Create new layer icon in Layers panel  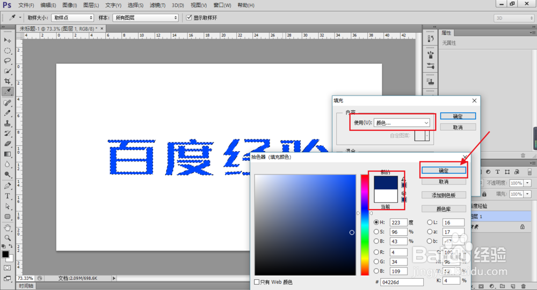pyautogui.click(x=513, y=286)
